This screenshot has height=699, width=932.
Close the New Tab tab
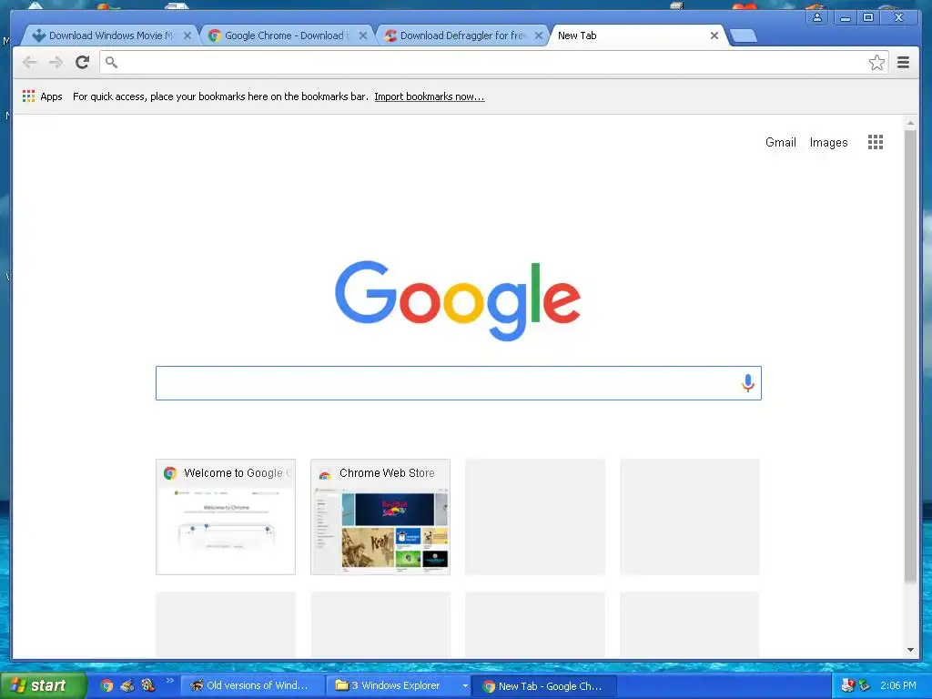coord(714,35)
